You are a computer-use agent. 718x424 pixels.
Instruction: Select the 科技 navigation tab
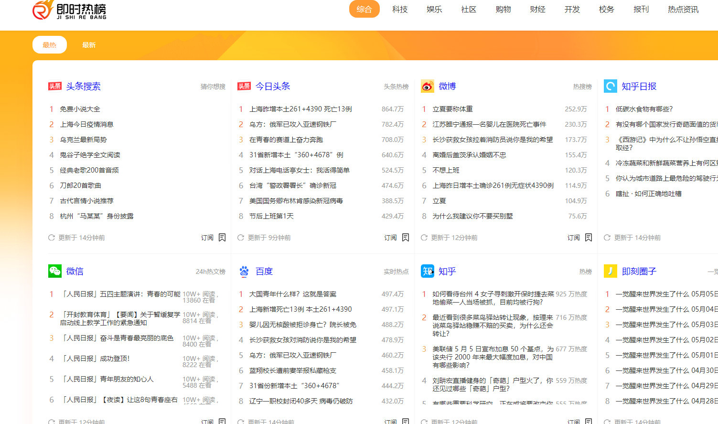point(400,9)
